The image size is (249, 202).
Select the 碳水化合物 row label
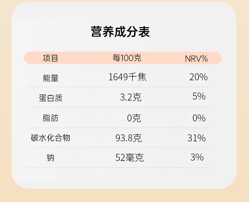pos(50,138)
